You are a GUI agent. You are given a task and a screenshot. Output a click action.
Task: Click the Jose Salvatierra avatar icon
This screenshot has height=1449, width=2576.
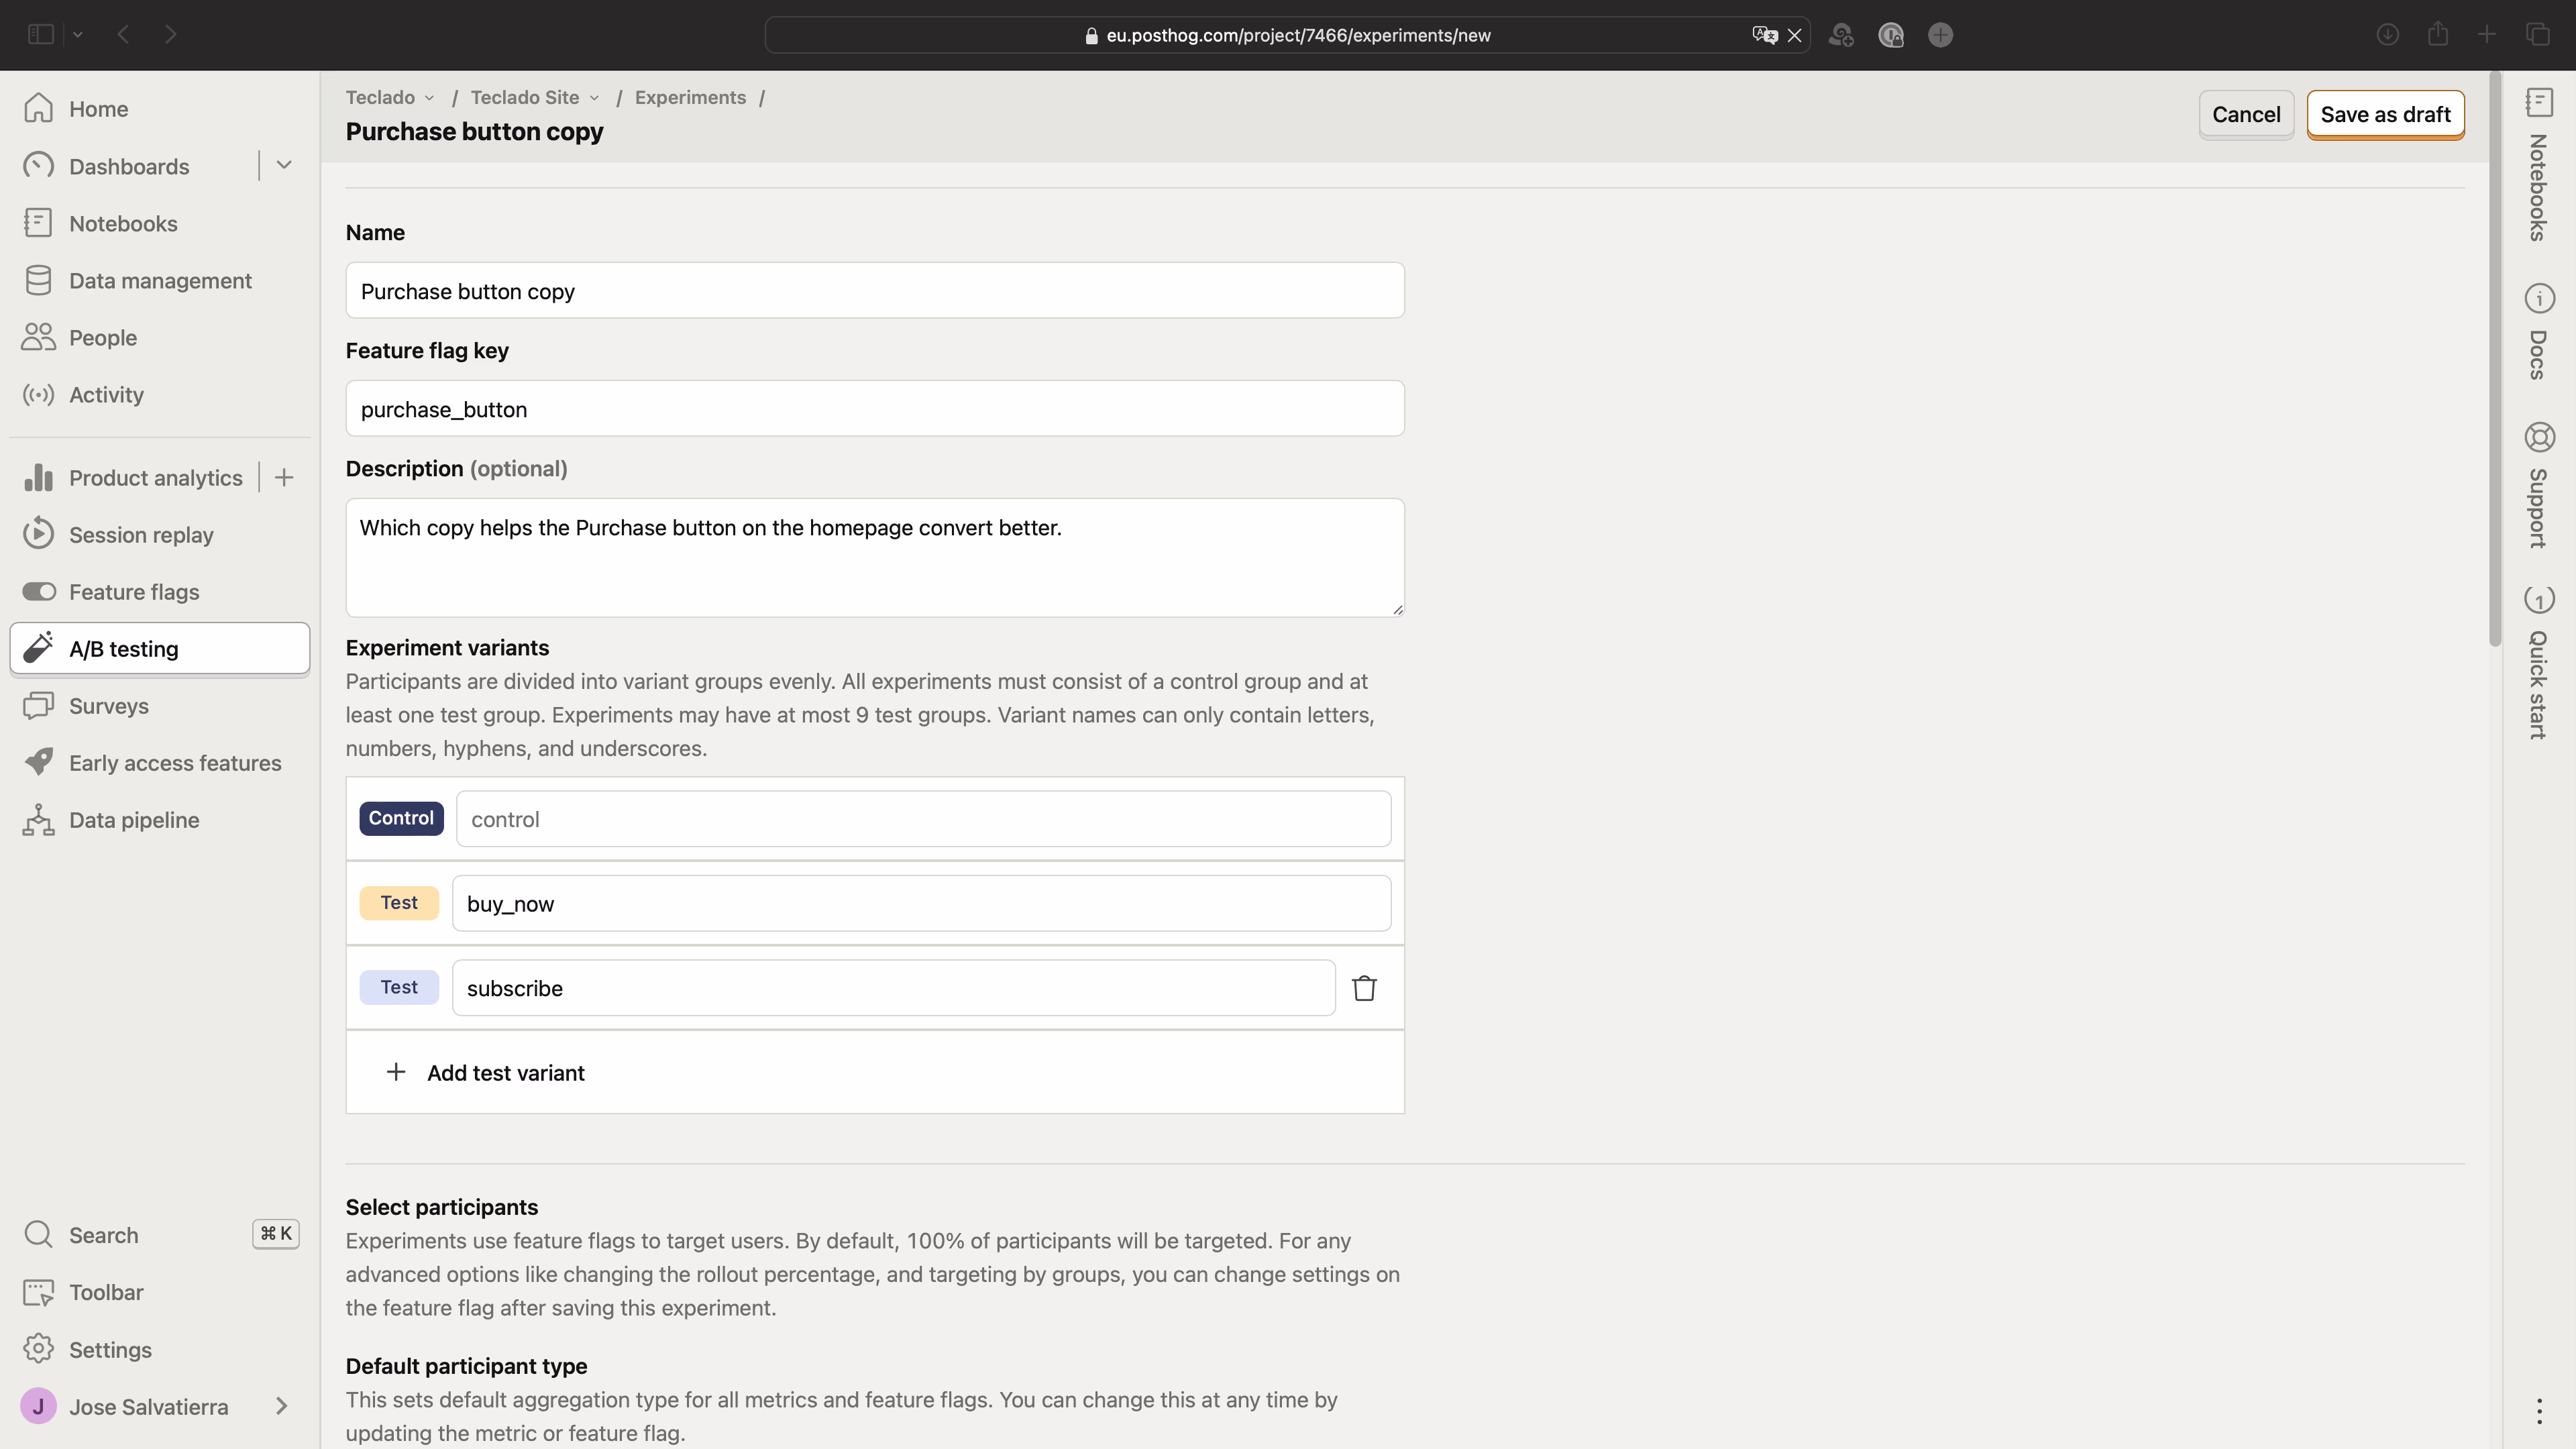click(38, 1406)
